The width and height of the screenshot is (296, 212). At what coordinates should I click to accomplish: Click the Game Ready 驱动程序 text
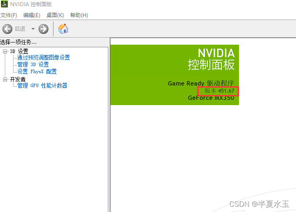coord(201,83)
